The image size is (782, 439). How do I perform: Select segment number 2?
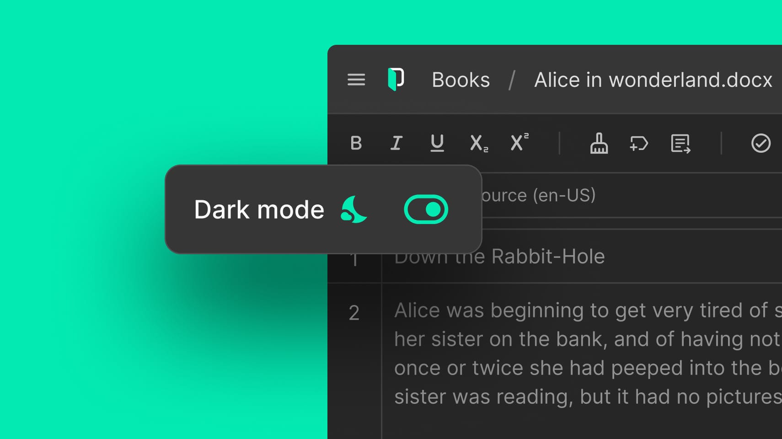coord(354,313)
